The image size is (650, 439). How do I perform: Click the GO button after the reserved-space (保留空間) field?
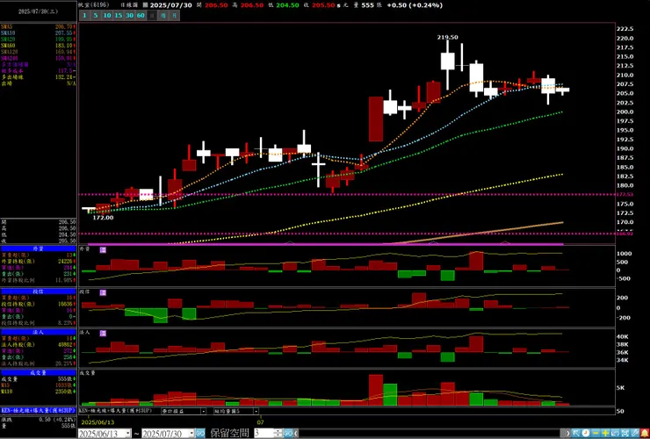click(288, 434)
